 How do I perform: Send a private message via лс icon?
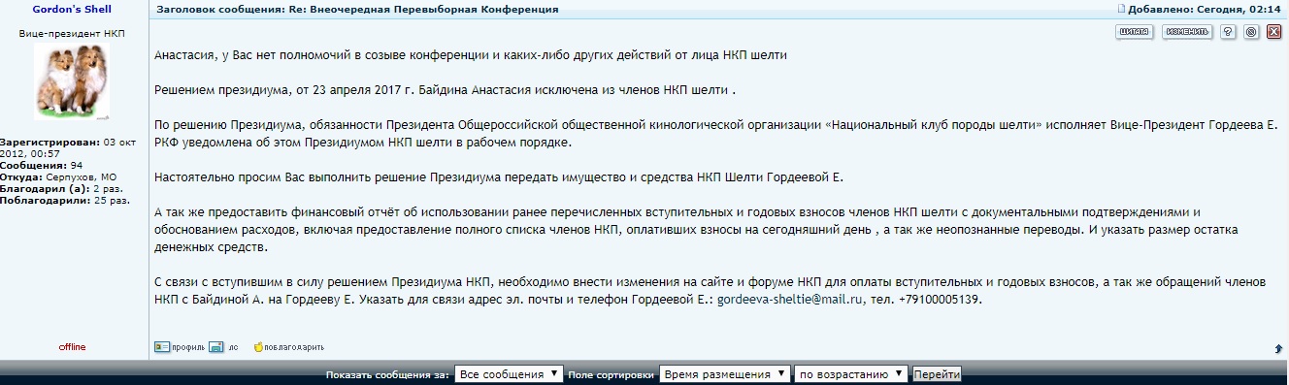click(223, 347)
